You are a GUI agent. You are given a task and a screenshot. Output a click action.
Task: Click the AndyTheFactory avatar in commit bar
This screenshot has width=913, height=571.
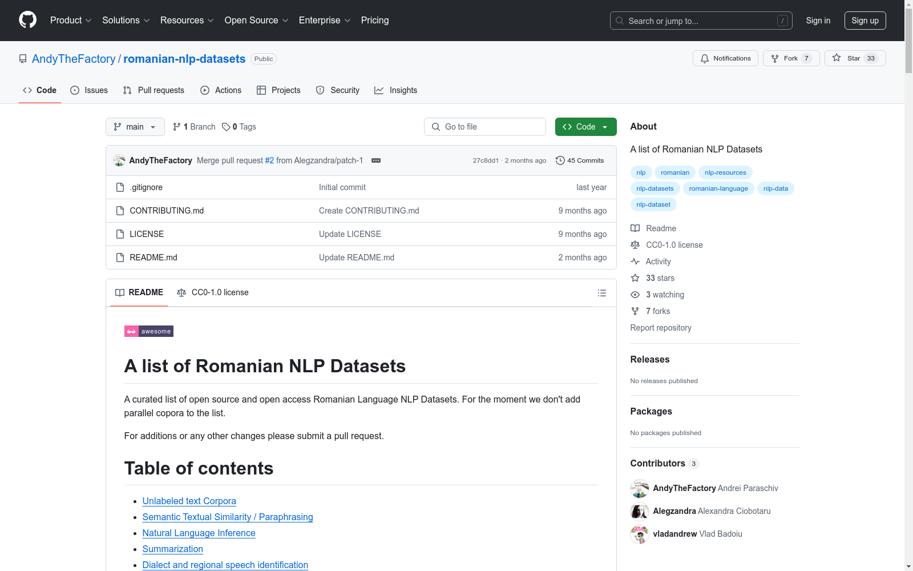(x=119, y=160)
